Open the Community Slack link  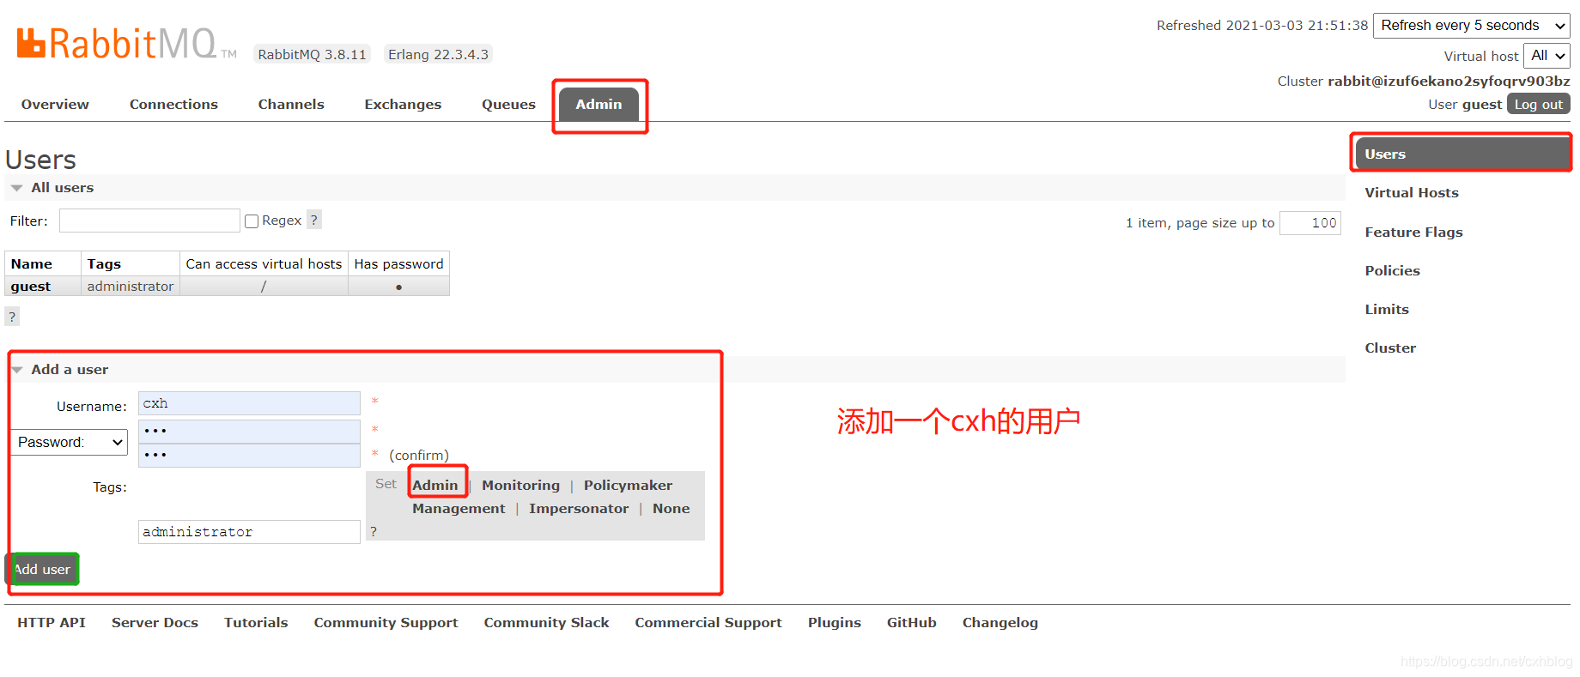coord(546,623)
